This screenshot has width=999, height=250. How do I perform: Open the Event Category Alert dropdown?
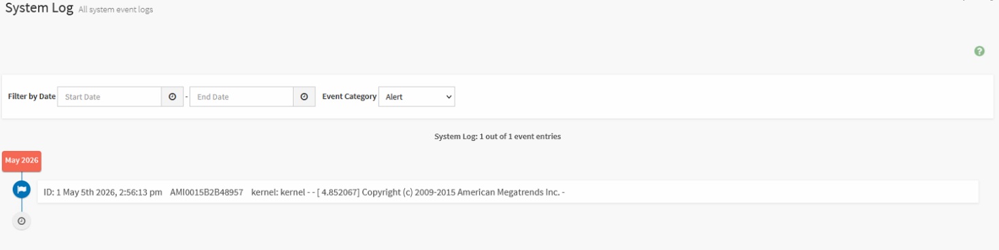(x=417, y=97)
